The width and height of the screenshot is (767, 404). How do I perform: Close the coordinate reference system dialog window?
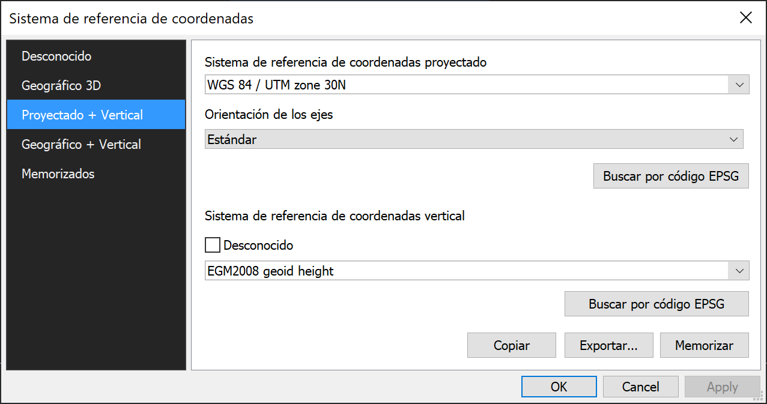[x=746, y=18]
